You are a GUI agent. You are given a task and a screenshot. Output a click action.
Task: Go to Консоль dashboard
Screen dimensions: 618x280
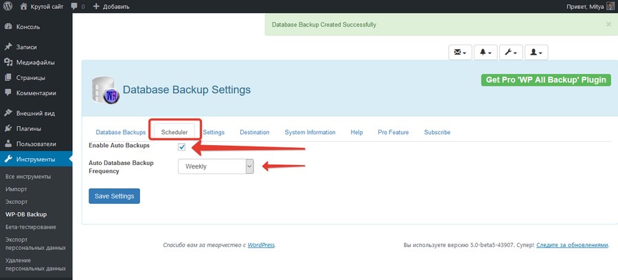click(x=28, y=27)
